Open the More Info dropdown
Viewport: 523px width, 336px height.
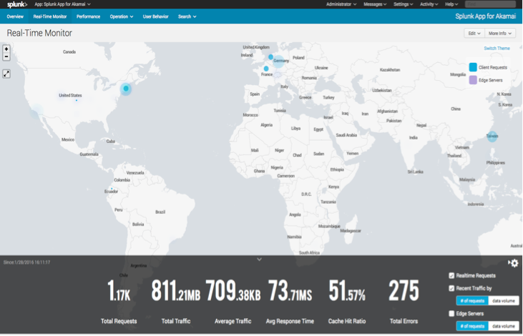[499, 34]
